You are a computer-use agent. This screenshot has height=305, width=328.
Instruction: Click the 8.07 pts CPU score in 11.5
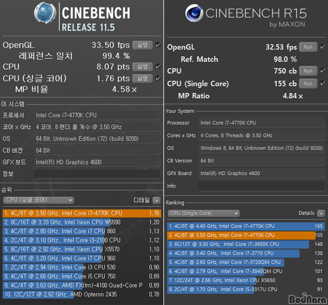pyautogui.click(x=113, y=67)
